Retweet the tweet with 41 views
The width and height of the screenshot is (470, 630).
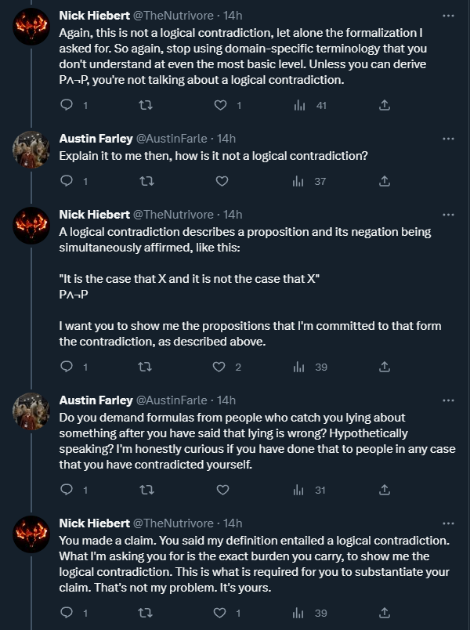tap(145, 105)
